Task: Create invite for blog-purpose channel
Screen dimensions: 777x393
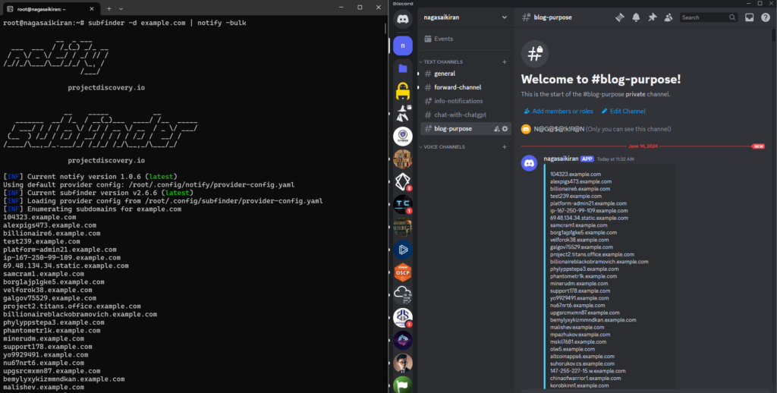Action: click(496, 129)
